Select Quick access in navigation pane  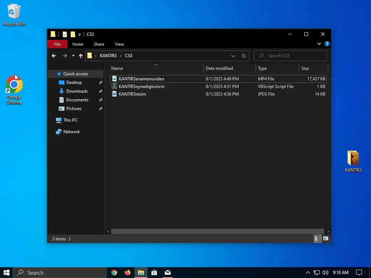click(x=75, y=74)
